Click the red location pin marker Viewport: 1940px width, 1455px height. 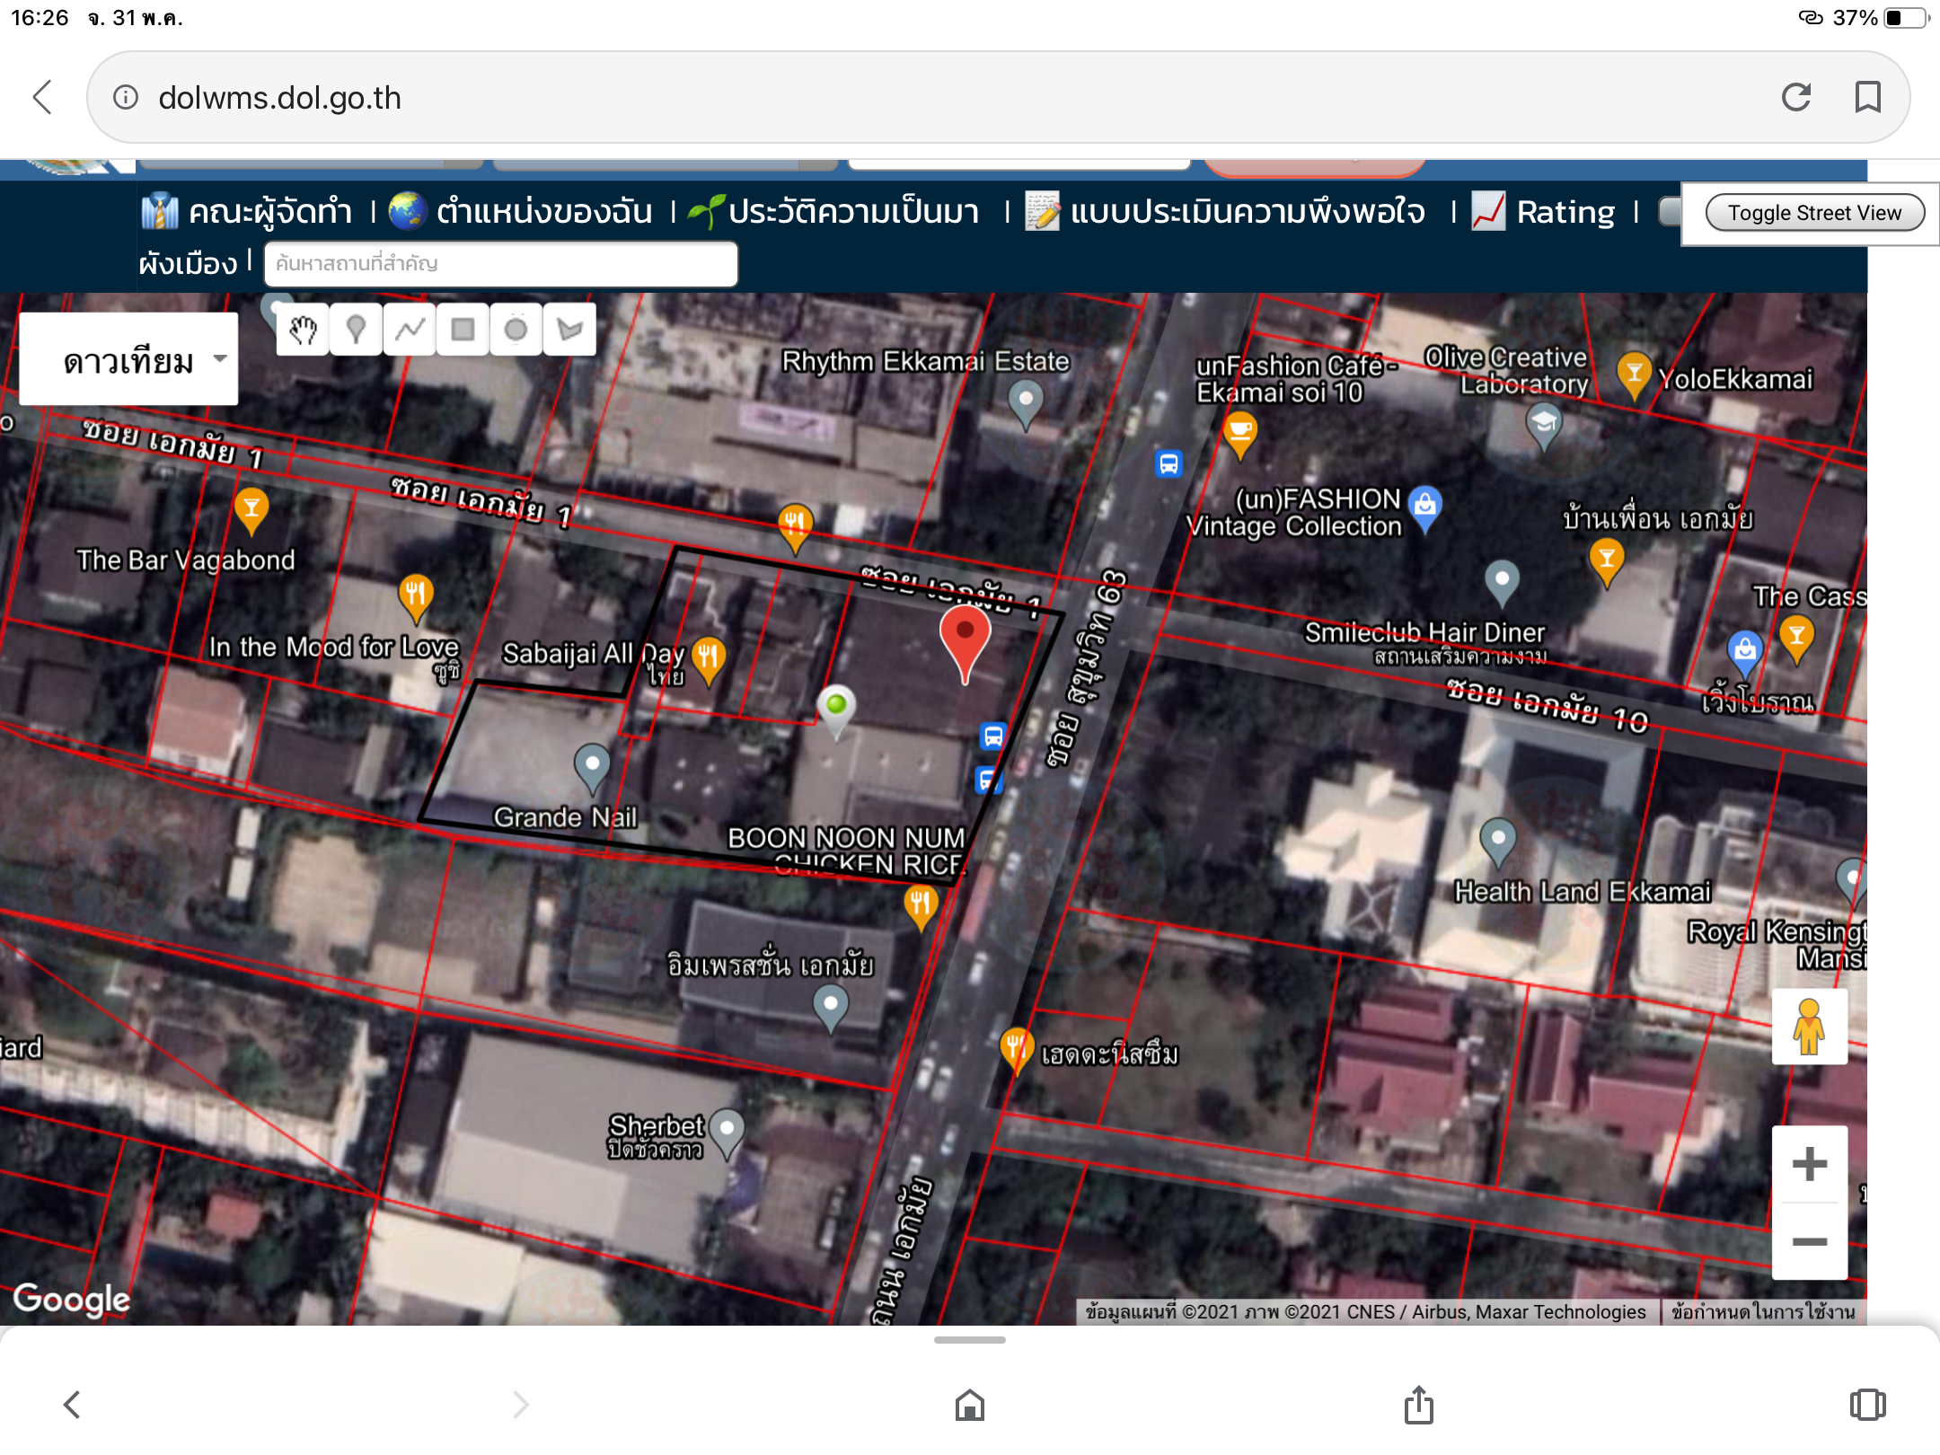click(965, 643)
